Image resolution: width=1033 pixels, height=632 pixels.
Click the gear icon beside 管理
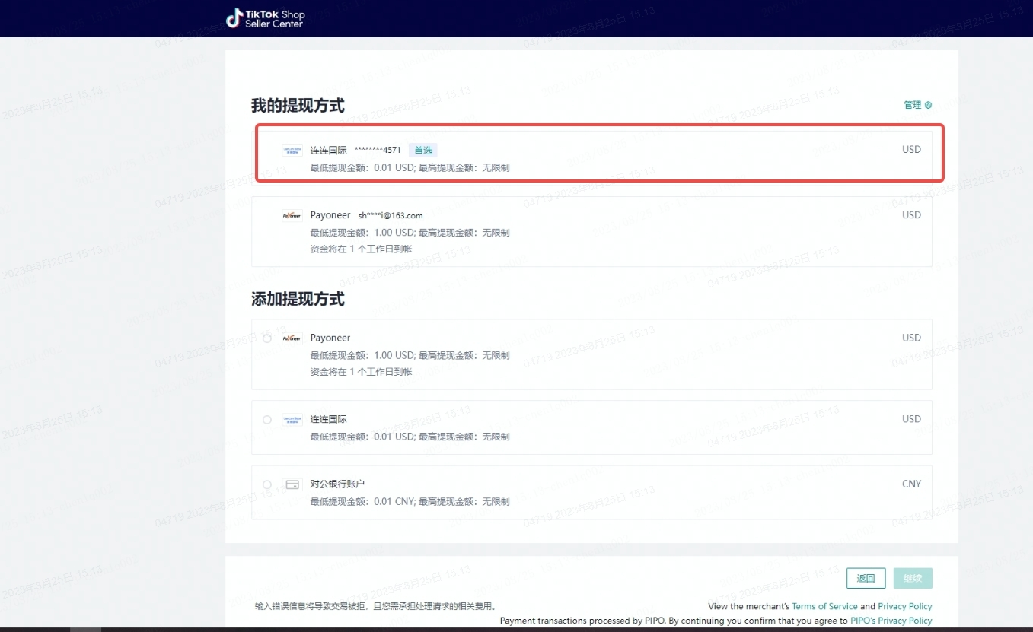928,105
